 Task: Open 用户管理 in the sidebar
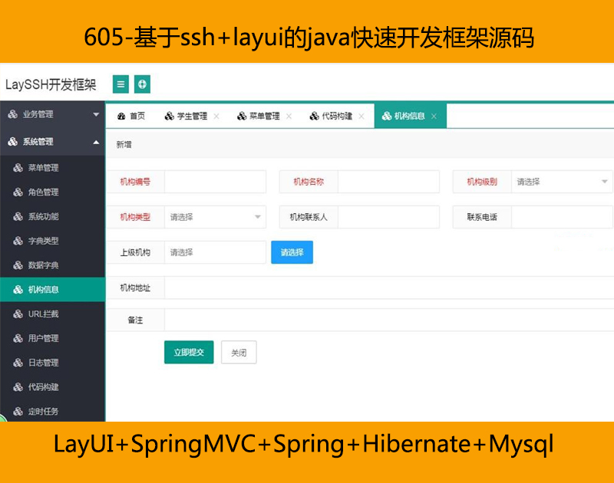[43, 338]
